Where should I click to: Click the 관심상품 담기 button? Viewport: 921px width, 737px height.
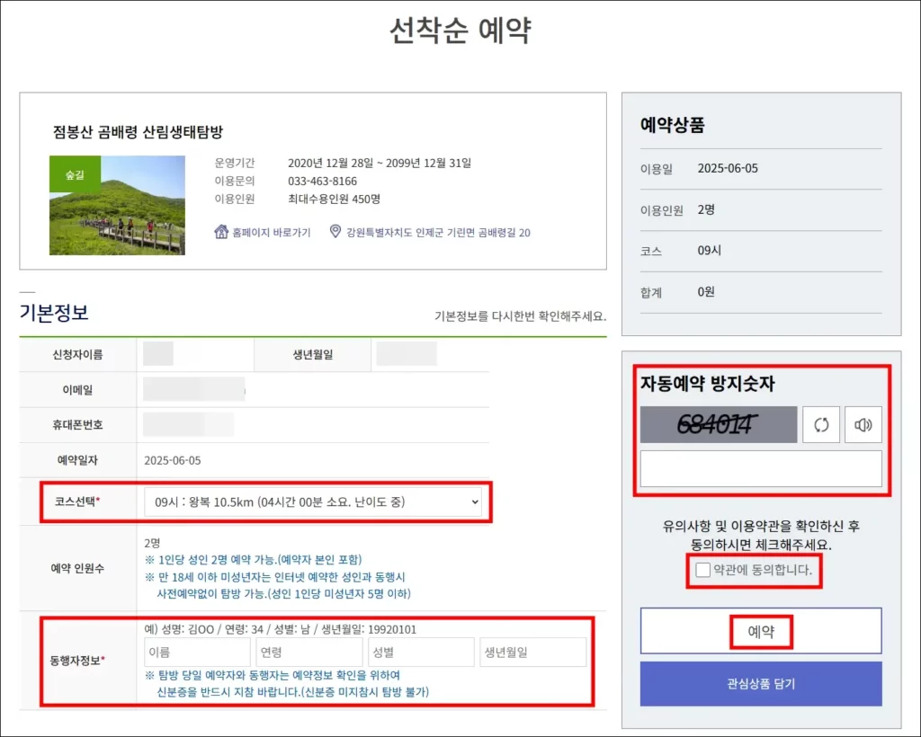click(761, 684)
